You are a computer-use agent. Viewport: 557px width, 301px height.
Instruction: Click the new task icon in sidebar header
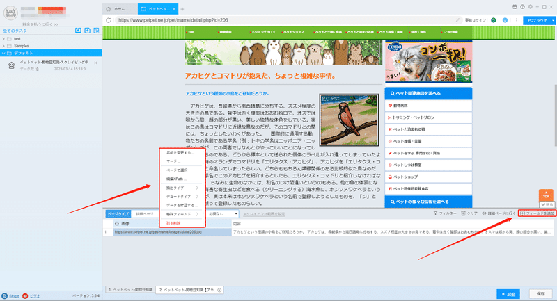pos(88,31)
